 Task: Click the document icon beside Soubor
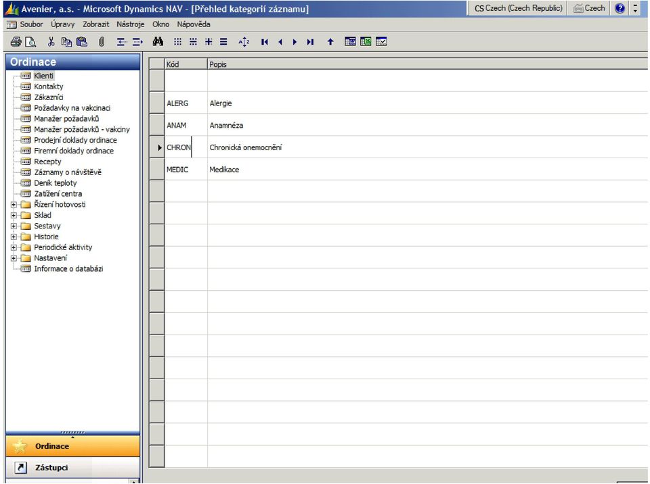point(12,24)
